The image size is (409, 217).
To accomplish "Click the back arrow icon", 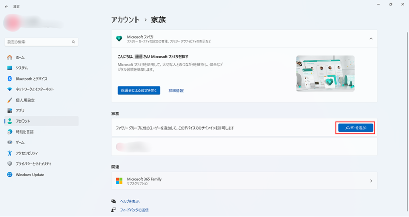I will 6,7.
